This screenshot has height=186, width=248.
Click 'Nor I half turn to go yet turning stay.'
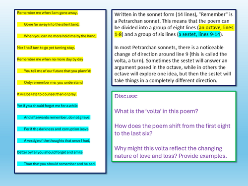click(x=46, y=48)
